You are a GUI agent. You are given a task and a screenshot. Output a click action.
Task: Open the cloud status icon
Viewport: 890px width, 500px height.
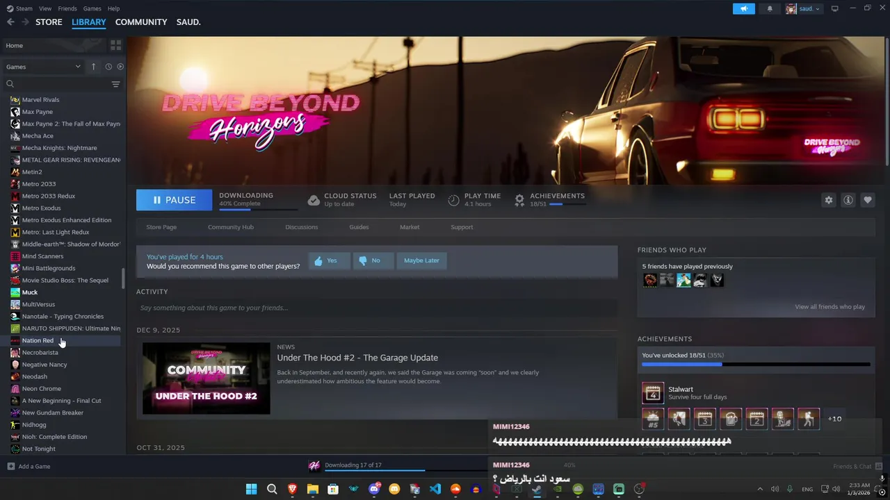coord(314,200)
